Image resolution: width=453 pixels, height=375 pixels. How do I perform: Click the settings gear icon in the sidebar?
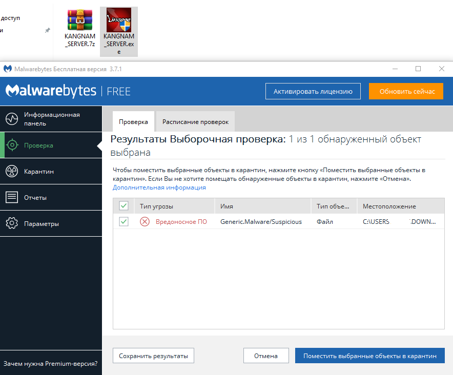coord(12,223)
